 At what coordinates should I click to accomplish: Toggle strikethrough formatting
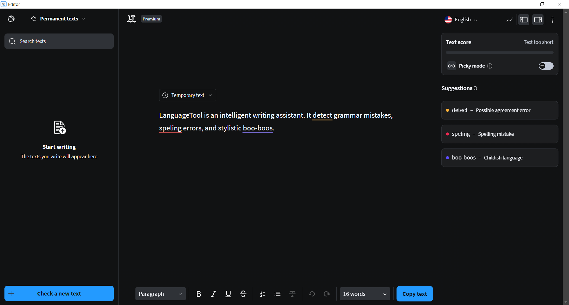(243, 294)
